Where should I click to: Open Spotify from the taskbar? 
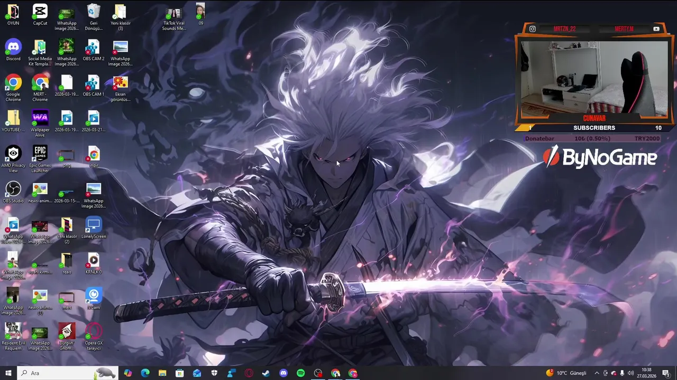pyautogui.click(x=300, y=373)
